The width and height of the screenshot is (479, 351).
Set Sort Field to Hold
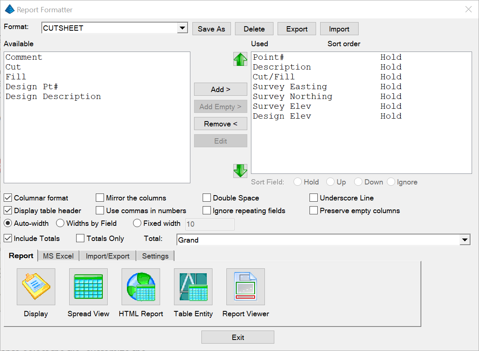click(298, 182)
